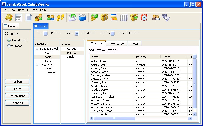
Task: Click the alarm clock icon
Action: point(144,17)
